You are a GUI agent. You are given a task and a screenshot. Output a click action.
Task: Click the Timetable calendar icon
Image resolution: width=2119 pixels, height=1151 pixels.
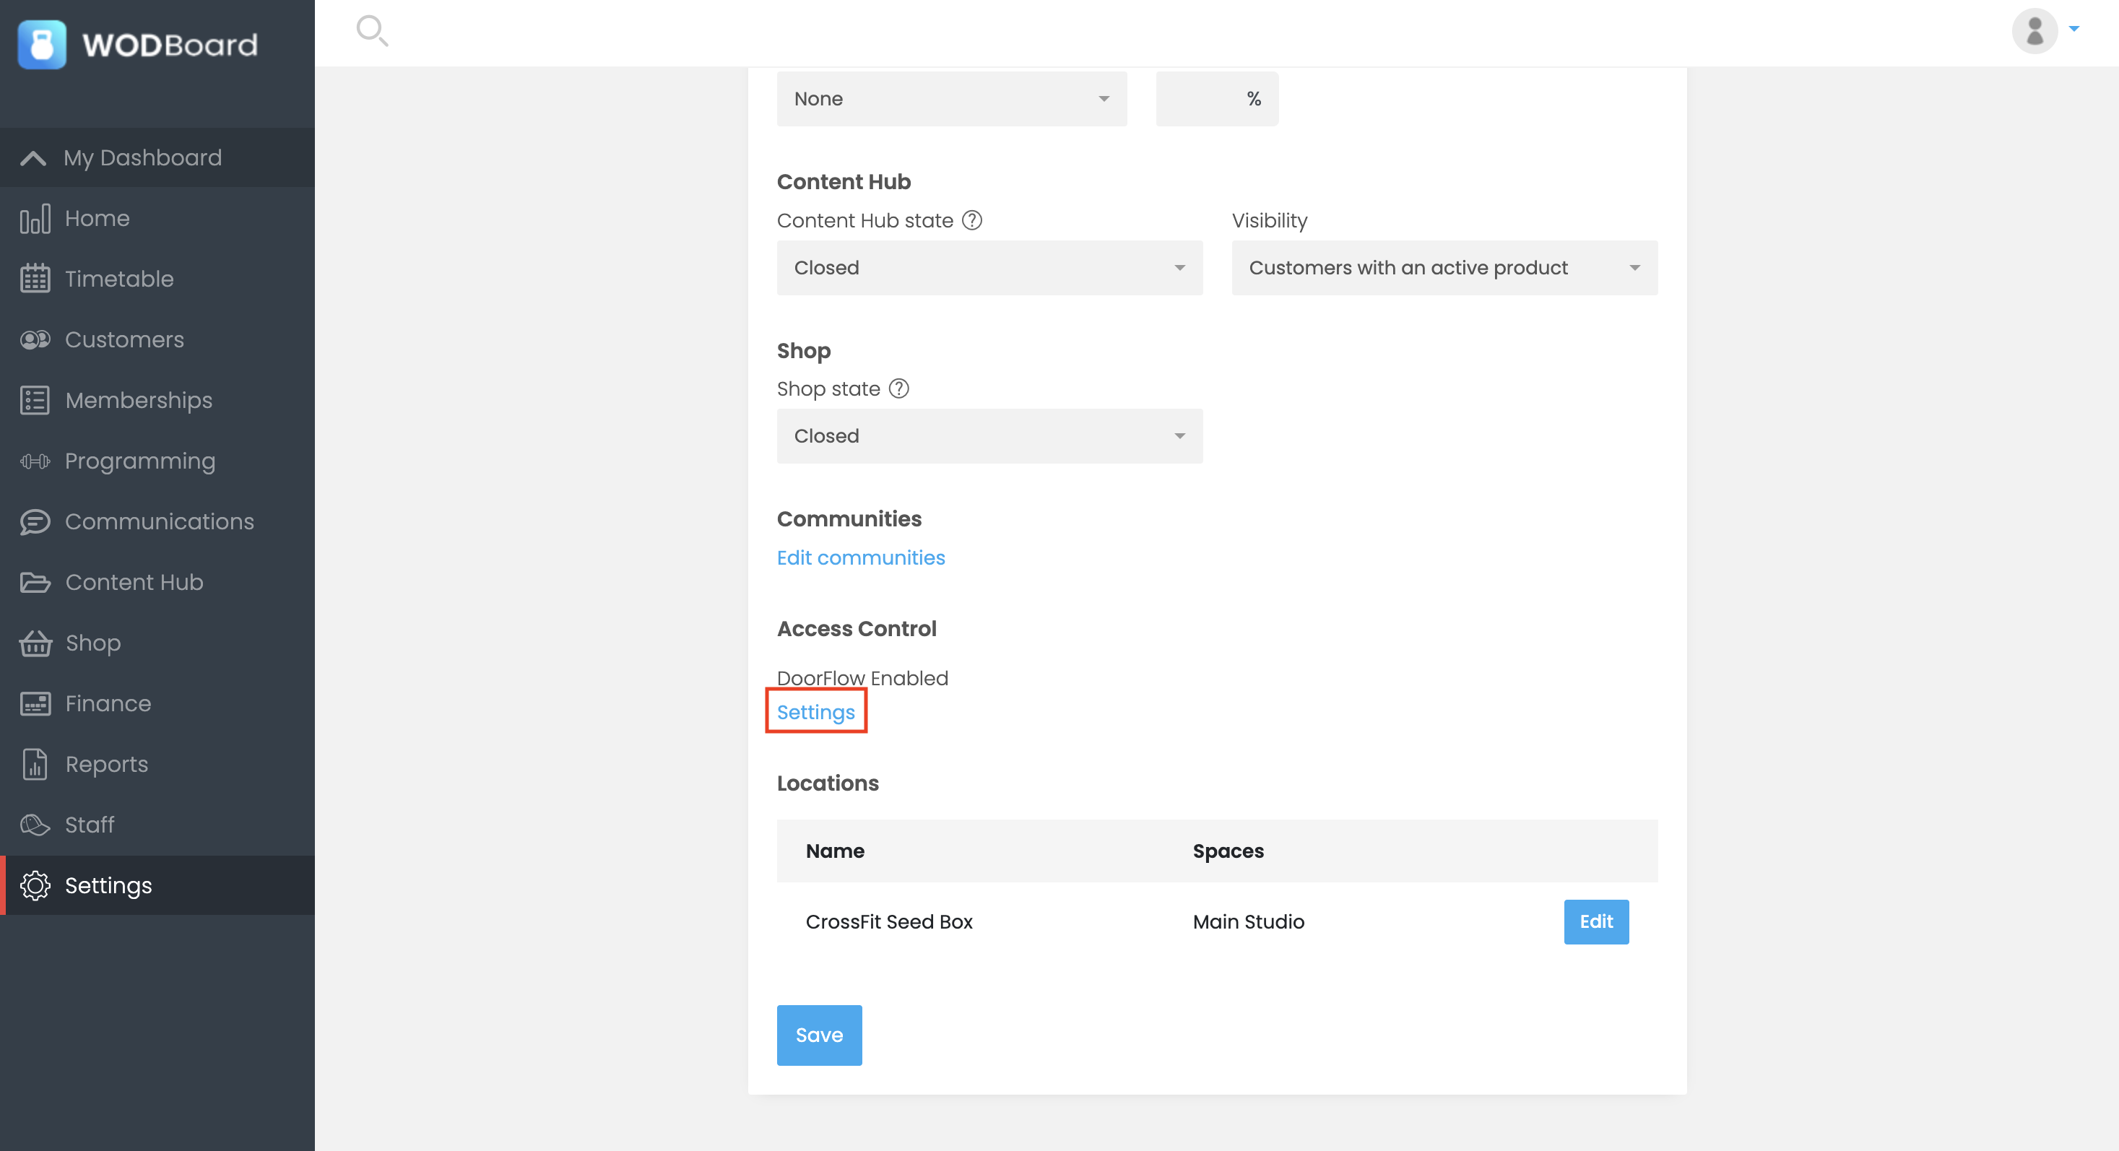pyautogui.click(x=35, y=279)
